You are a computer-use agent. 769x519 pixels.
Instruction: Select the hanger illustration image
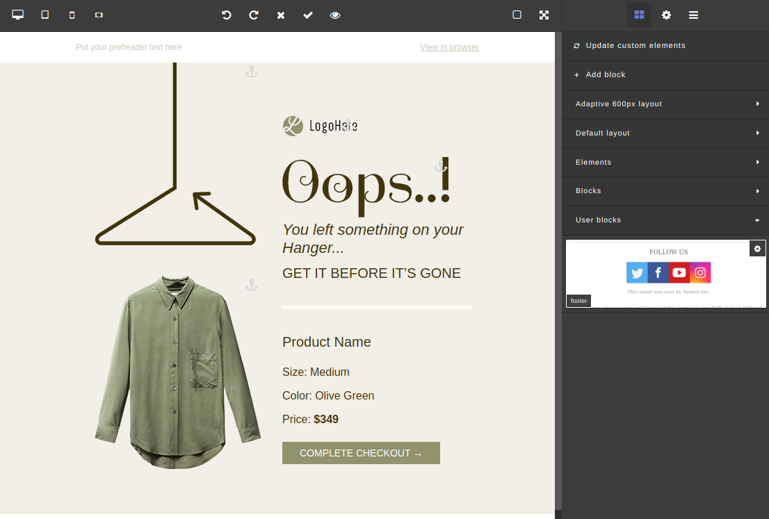[175, 154]
